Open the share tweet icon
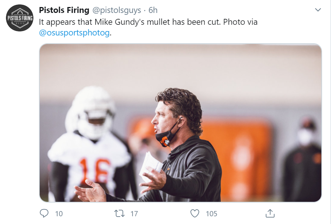 (x=270, y=213)
